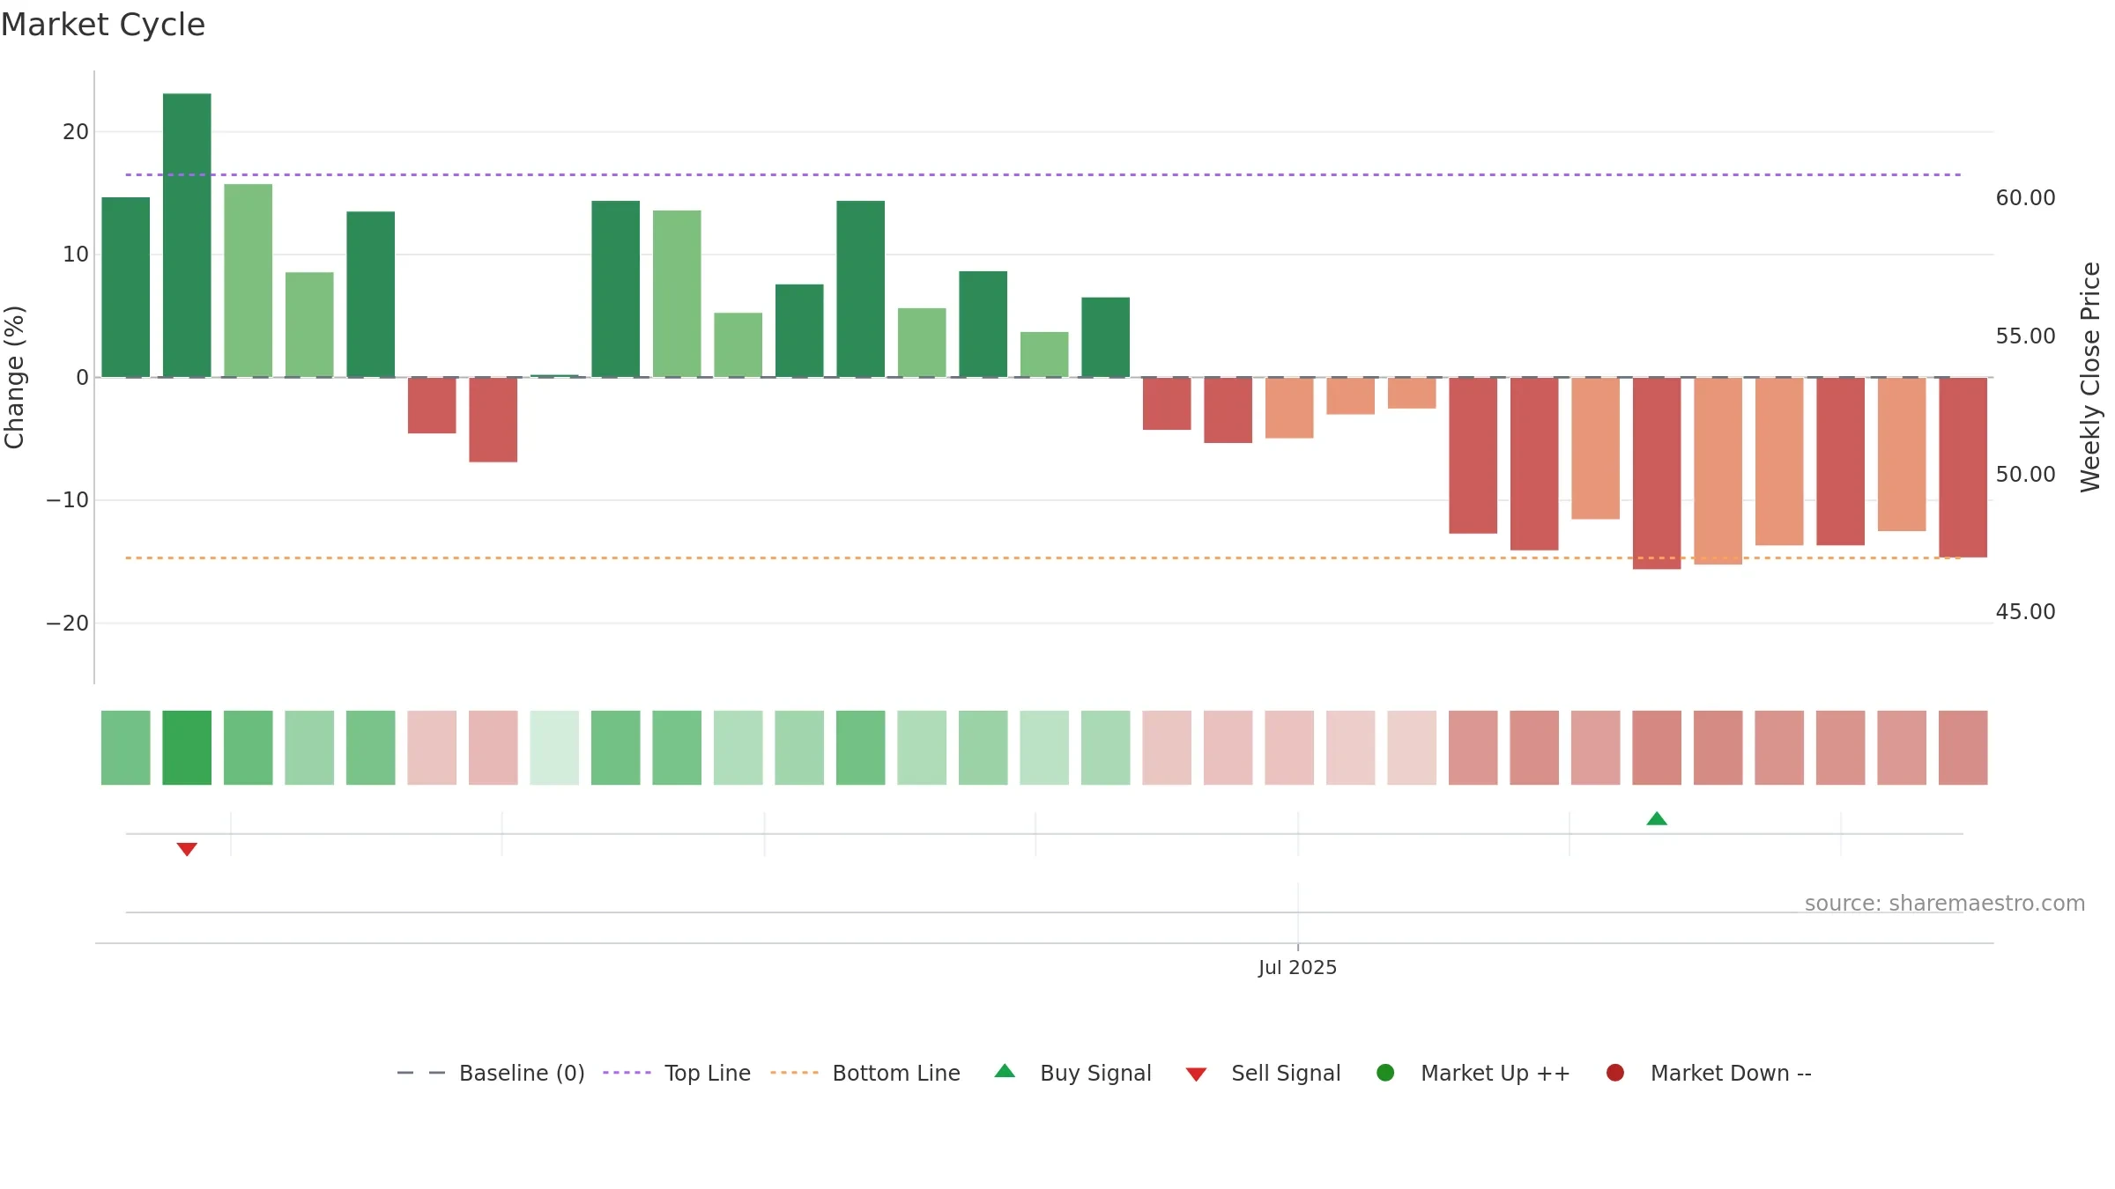Click the Sell Signal legend triangle icon
2115x1189 pixels.
[1196, 1075]
